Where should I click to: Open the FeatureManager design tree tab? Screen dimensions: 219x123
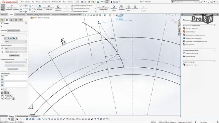pos(2,20)
